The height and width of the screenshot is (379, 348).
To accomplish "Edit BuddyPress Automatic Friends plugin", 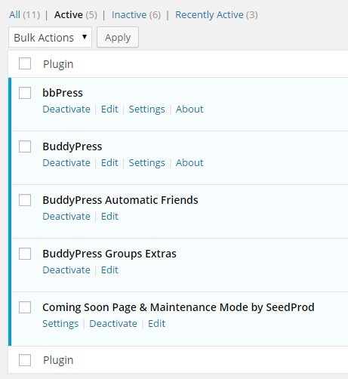I will pyautogui.click(x=109, y=217).
